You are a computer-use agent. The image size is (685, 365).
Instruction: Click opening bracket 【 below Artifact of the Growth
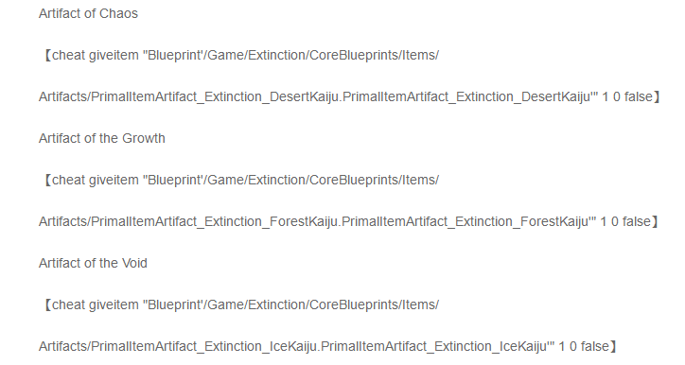(x=46, y=181)
